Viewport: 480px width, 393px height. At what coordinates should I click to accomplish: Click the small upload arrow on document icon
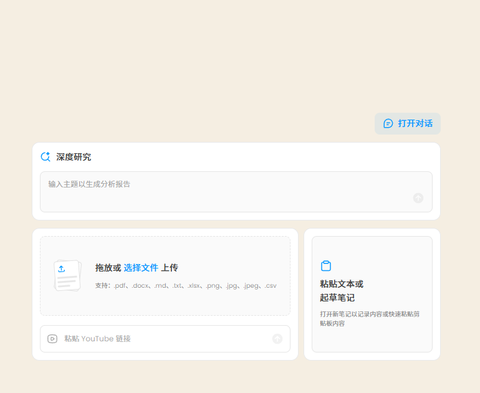tap(61, 269)
